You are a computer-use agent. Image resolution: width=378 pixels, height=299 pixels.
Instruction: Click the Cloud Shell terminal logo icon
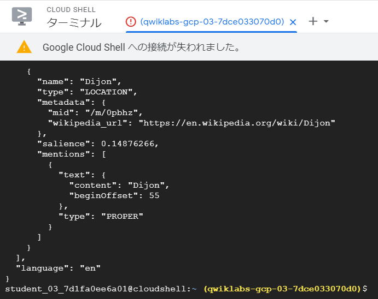[22, 16]
